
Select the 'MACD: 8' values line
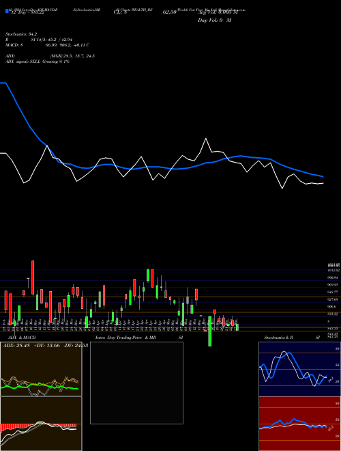[47, 45]
